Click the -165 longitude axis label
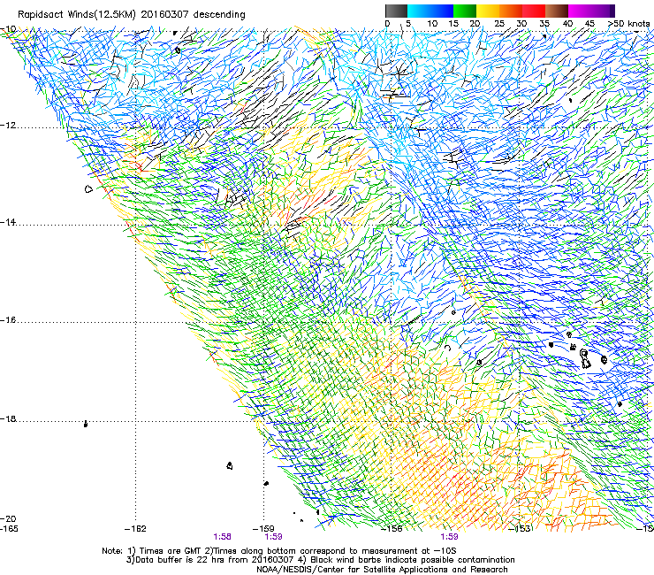The image size is (654, 575). click(9, 529)
